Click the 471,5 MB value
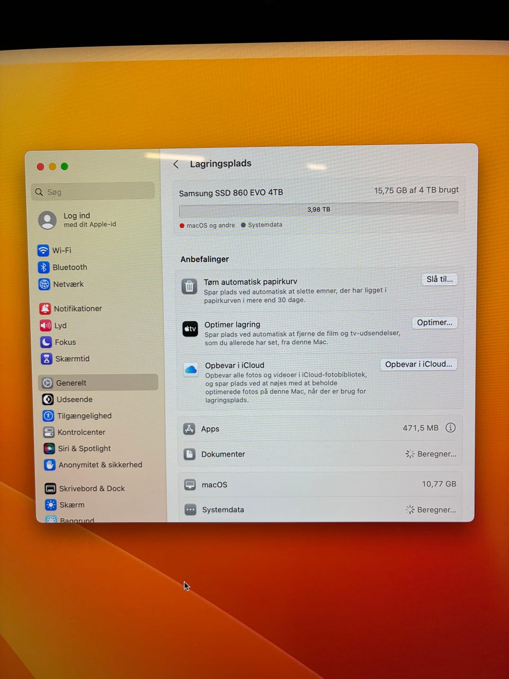 point(420,428)
